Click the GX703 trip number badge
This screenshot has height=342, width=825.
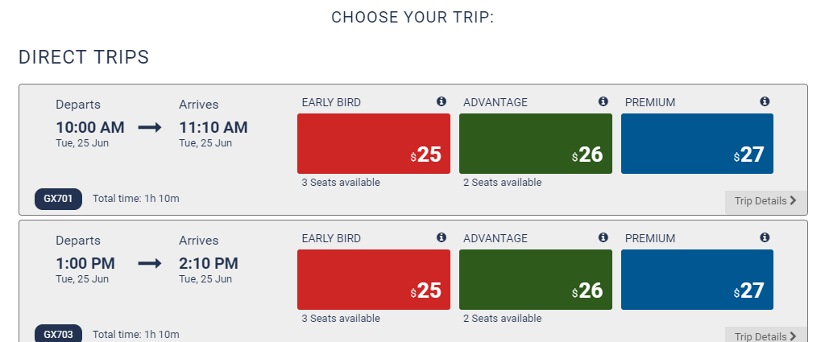tap(58, 334)
